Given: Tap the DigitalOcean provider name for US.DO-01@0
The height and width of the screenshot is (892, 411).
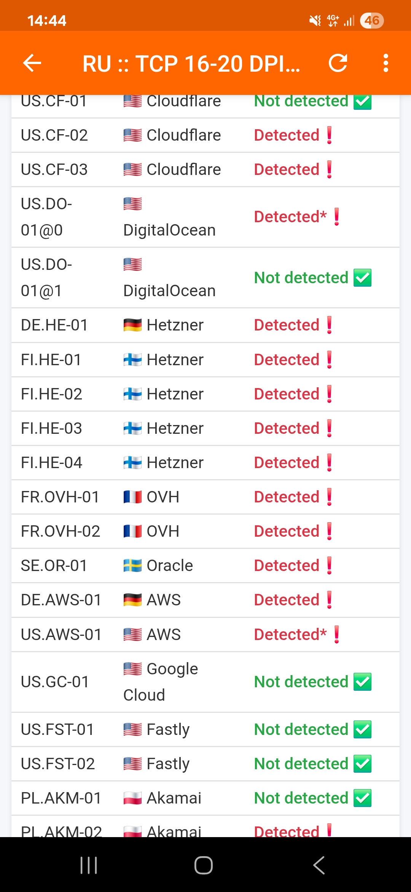Looking at the screenshot, I should [x=169, y=230].
